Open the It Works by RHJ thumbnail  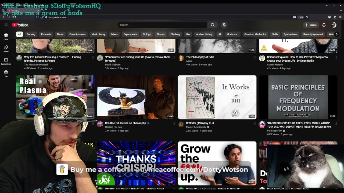[217, 97]
